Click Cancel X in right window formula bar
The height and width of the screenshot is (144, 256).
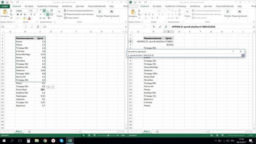pos(154,27)
